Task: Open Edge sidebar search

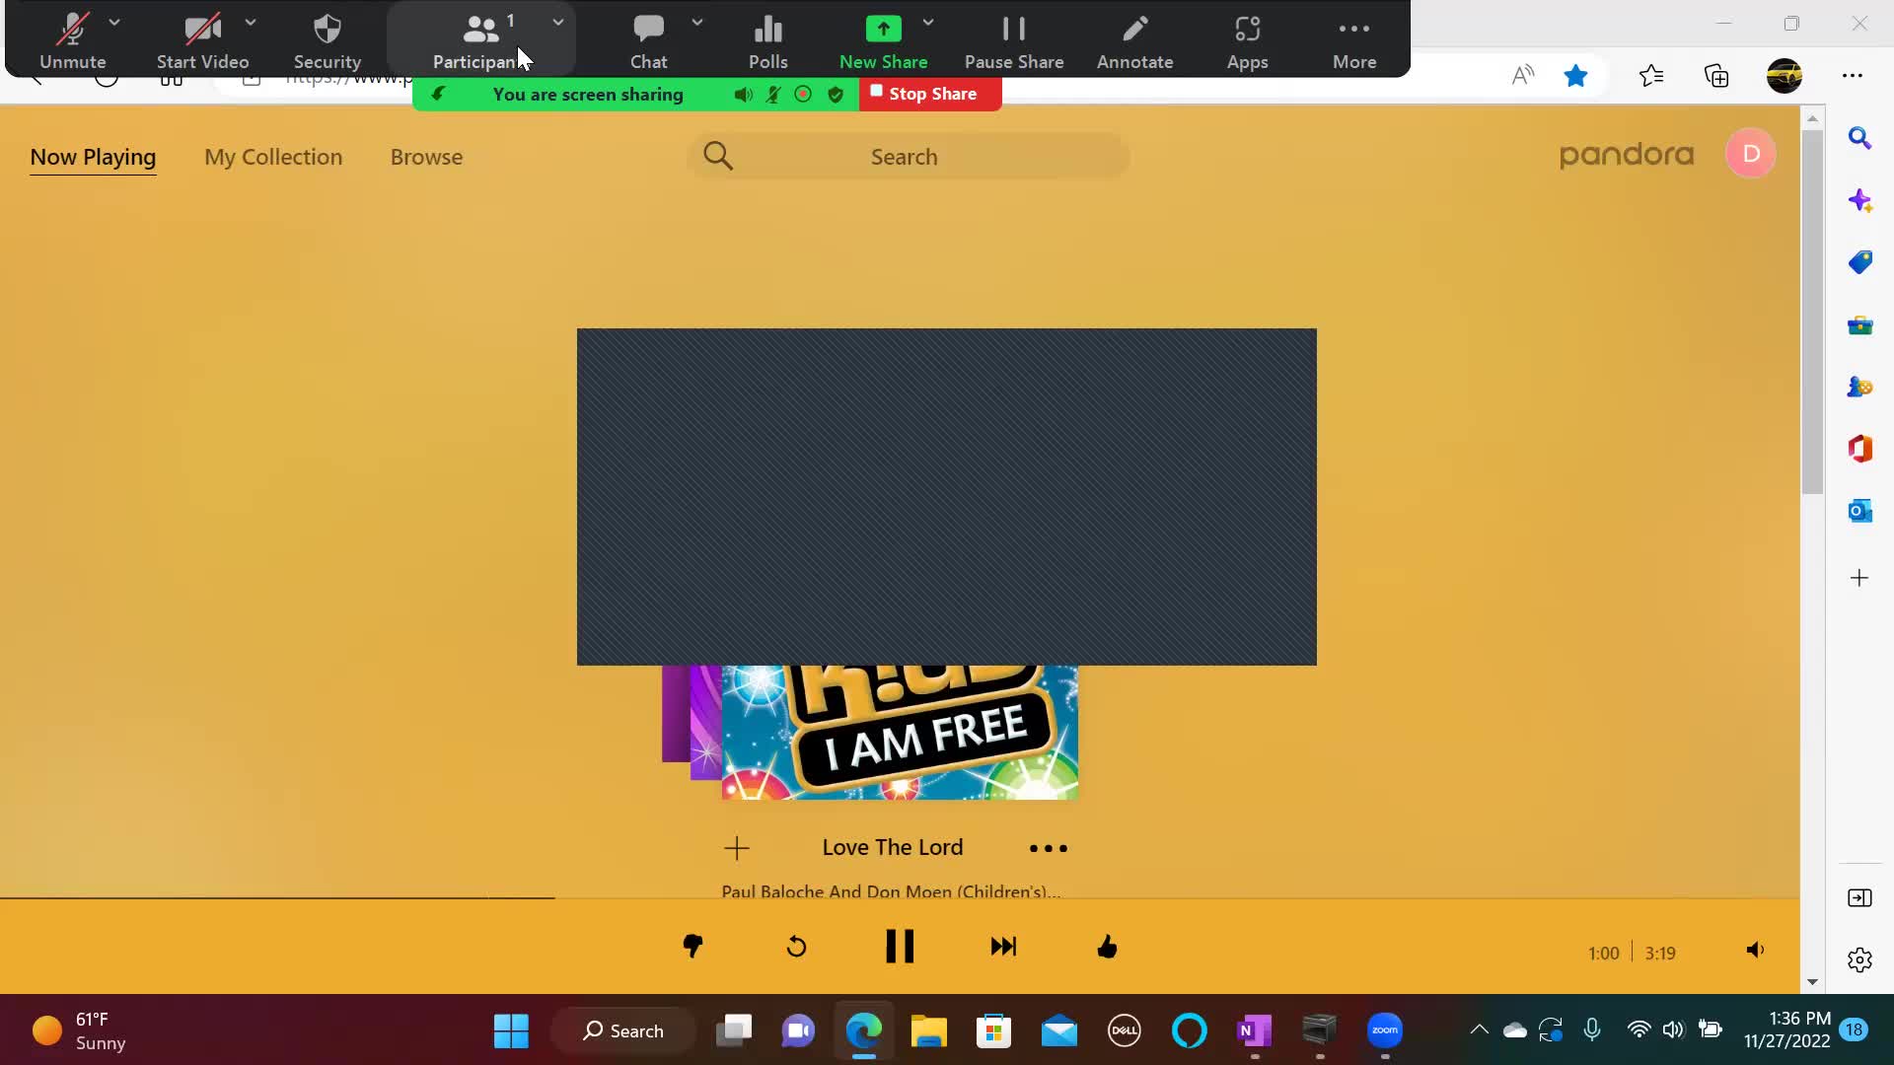Action: [1859, 138]
